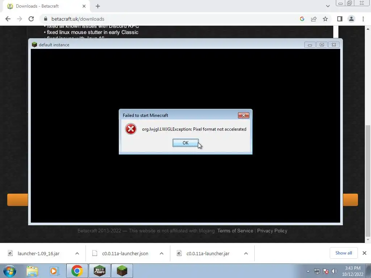Image resolution: width=371 pixels, height=278 pixels.
Task: Click Show all downloads
Action: (x=343, y=253)
